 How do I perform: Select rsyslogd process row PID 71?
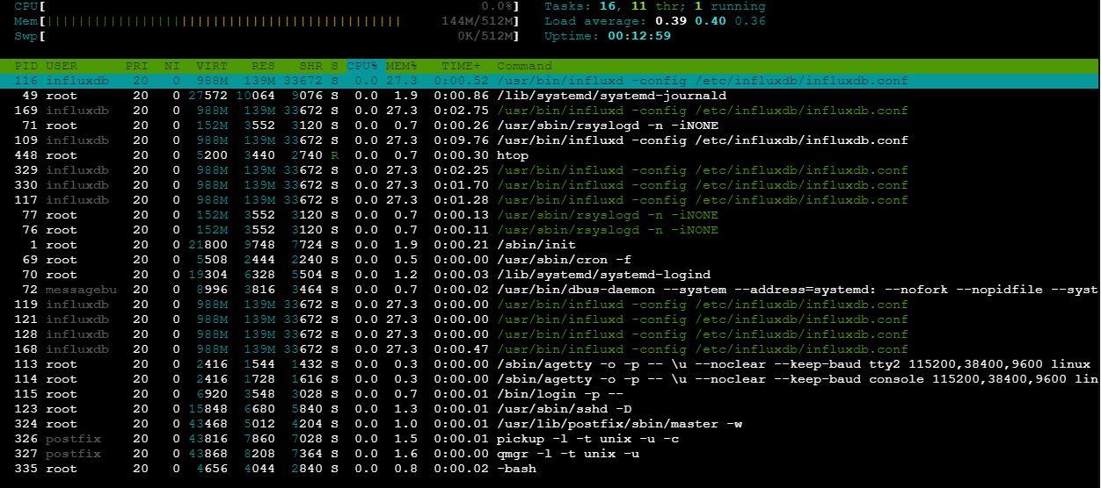pyautogui.click(x=550, y=126)
